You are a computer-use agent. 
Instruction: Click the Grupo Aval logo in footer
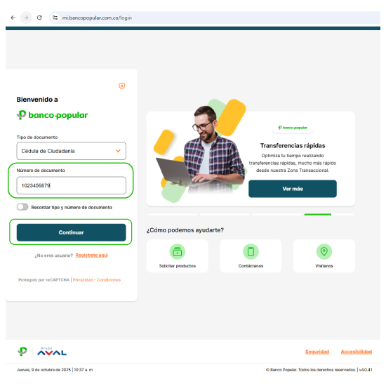pos(52,352)
